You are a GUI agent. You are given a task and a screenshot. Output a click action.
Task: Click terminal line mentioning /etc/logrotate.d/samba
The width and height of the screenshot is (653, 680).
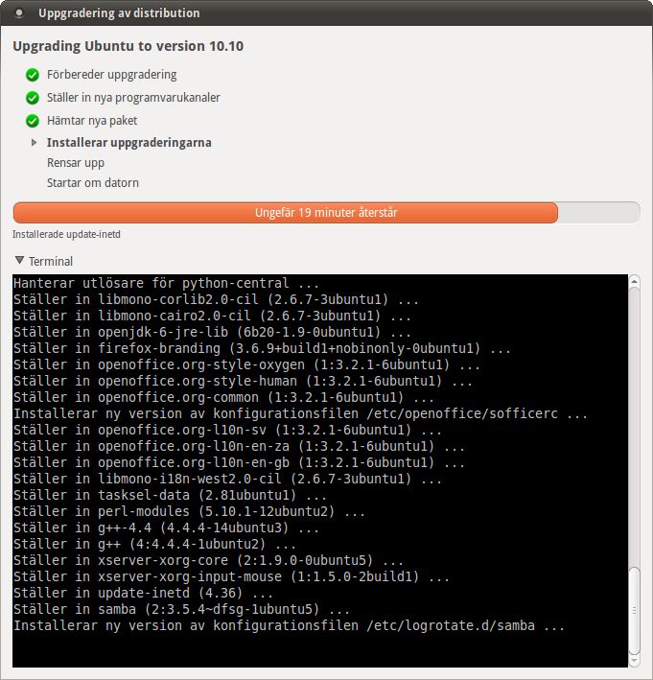(289, 625)
